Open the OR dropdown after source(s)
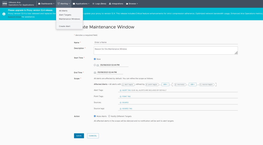This screenshot has width=263, height=145. (192, 84)
